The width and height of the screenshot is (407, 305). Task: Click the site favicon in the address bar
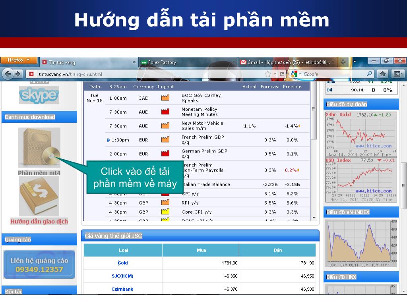coord(31,74)
